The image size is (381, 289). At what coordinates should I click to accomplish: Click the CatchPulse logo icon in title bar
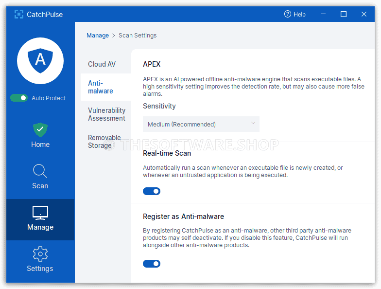click(x=18, y=15)
